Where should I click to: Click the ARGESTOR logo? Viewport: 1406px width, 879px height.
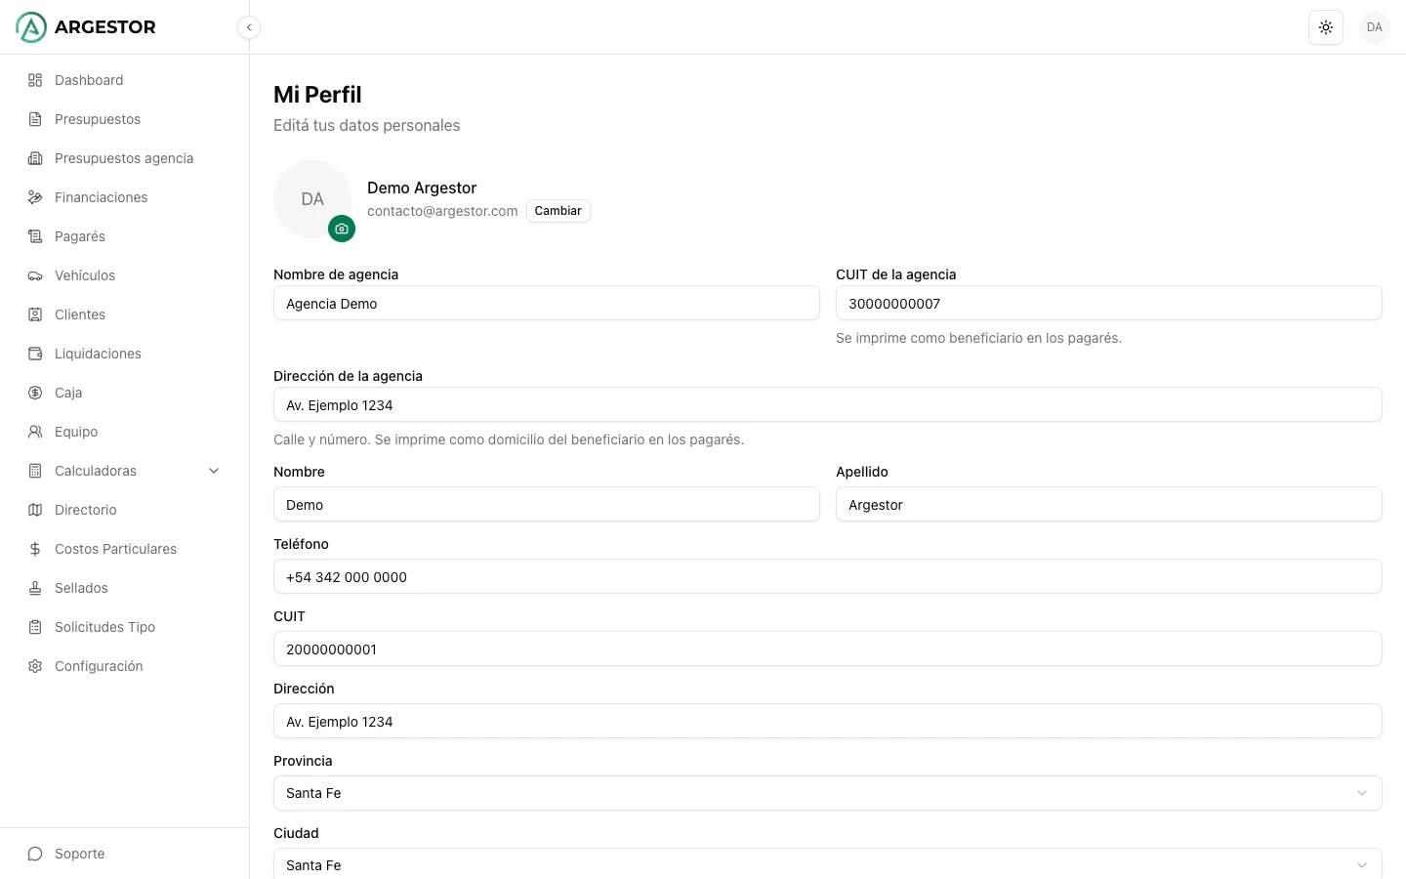click(x=86, y=27)
